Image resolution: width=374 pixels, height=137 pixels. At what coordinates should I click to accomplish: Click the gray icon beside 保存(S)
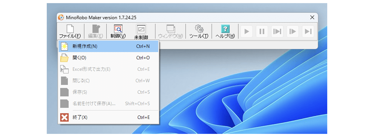coord(64,92)
